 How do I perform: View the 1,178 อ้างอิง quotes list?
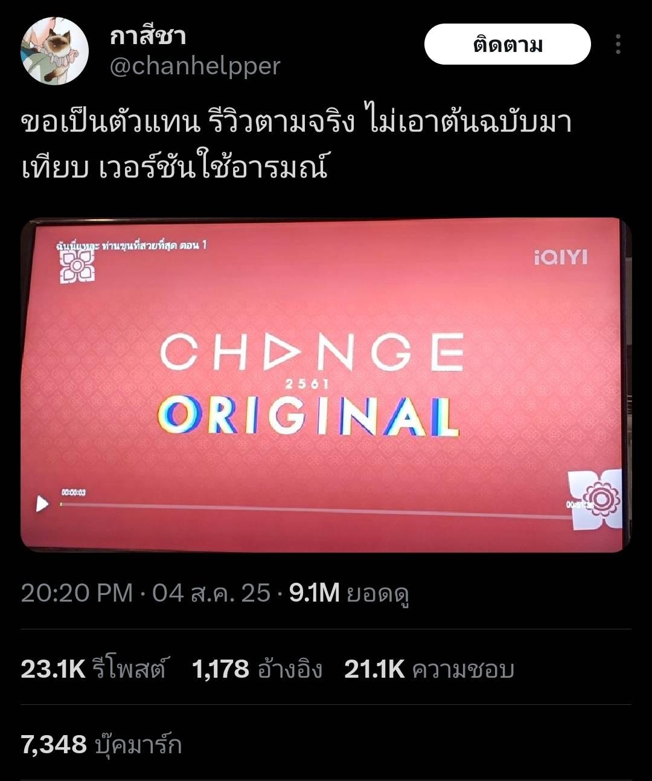257,669
